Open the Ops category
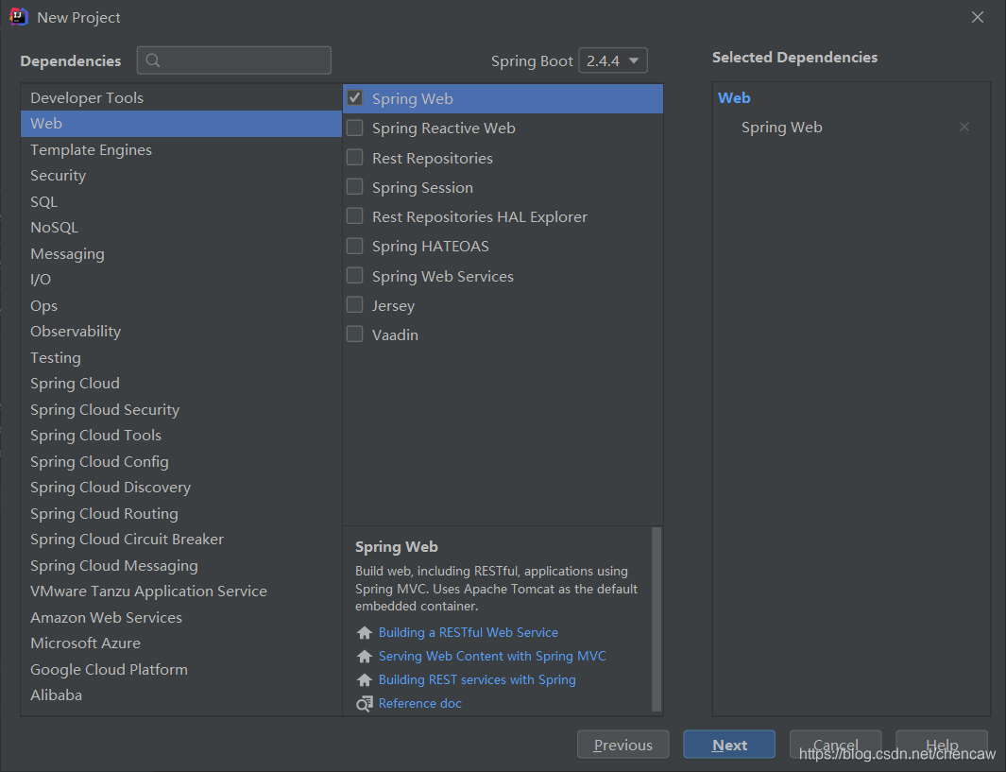 [x=181, y=305]
